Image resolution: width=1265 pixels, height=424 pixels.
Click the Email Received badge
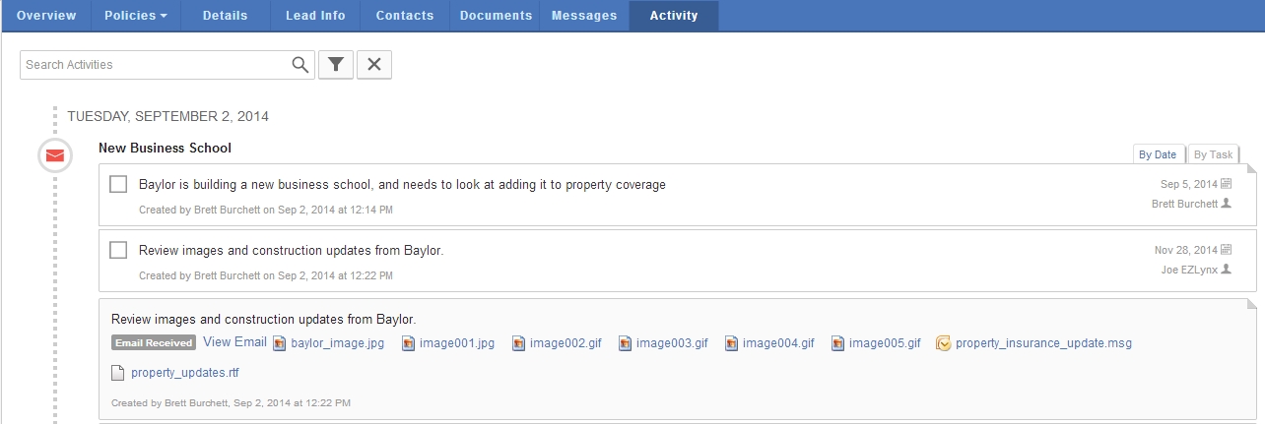point(154,343)
